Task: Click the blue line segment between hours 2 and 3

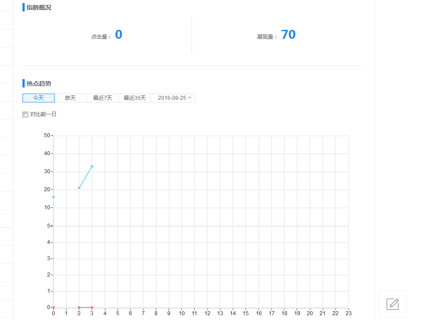Action: [85, 177]
